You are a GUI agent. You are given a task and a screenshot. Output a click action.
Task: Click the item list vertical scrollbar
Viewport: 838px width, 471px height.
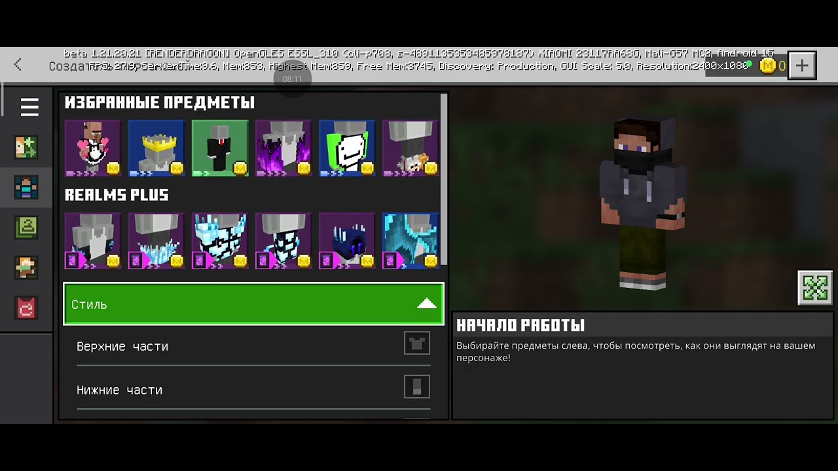click(444, 179)
